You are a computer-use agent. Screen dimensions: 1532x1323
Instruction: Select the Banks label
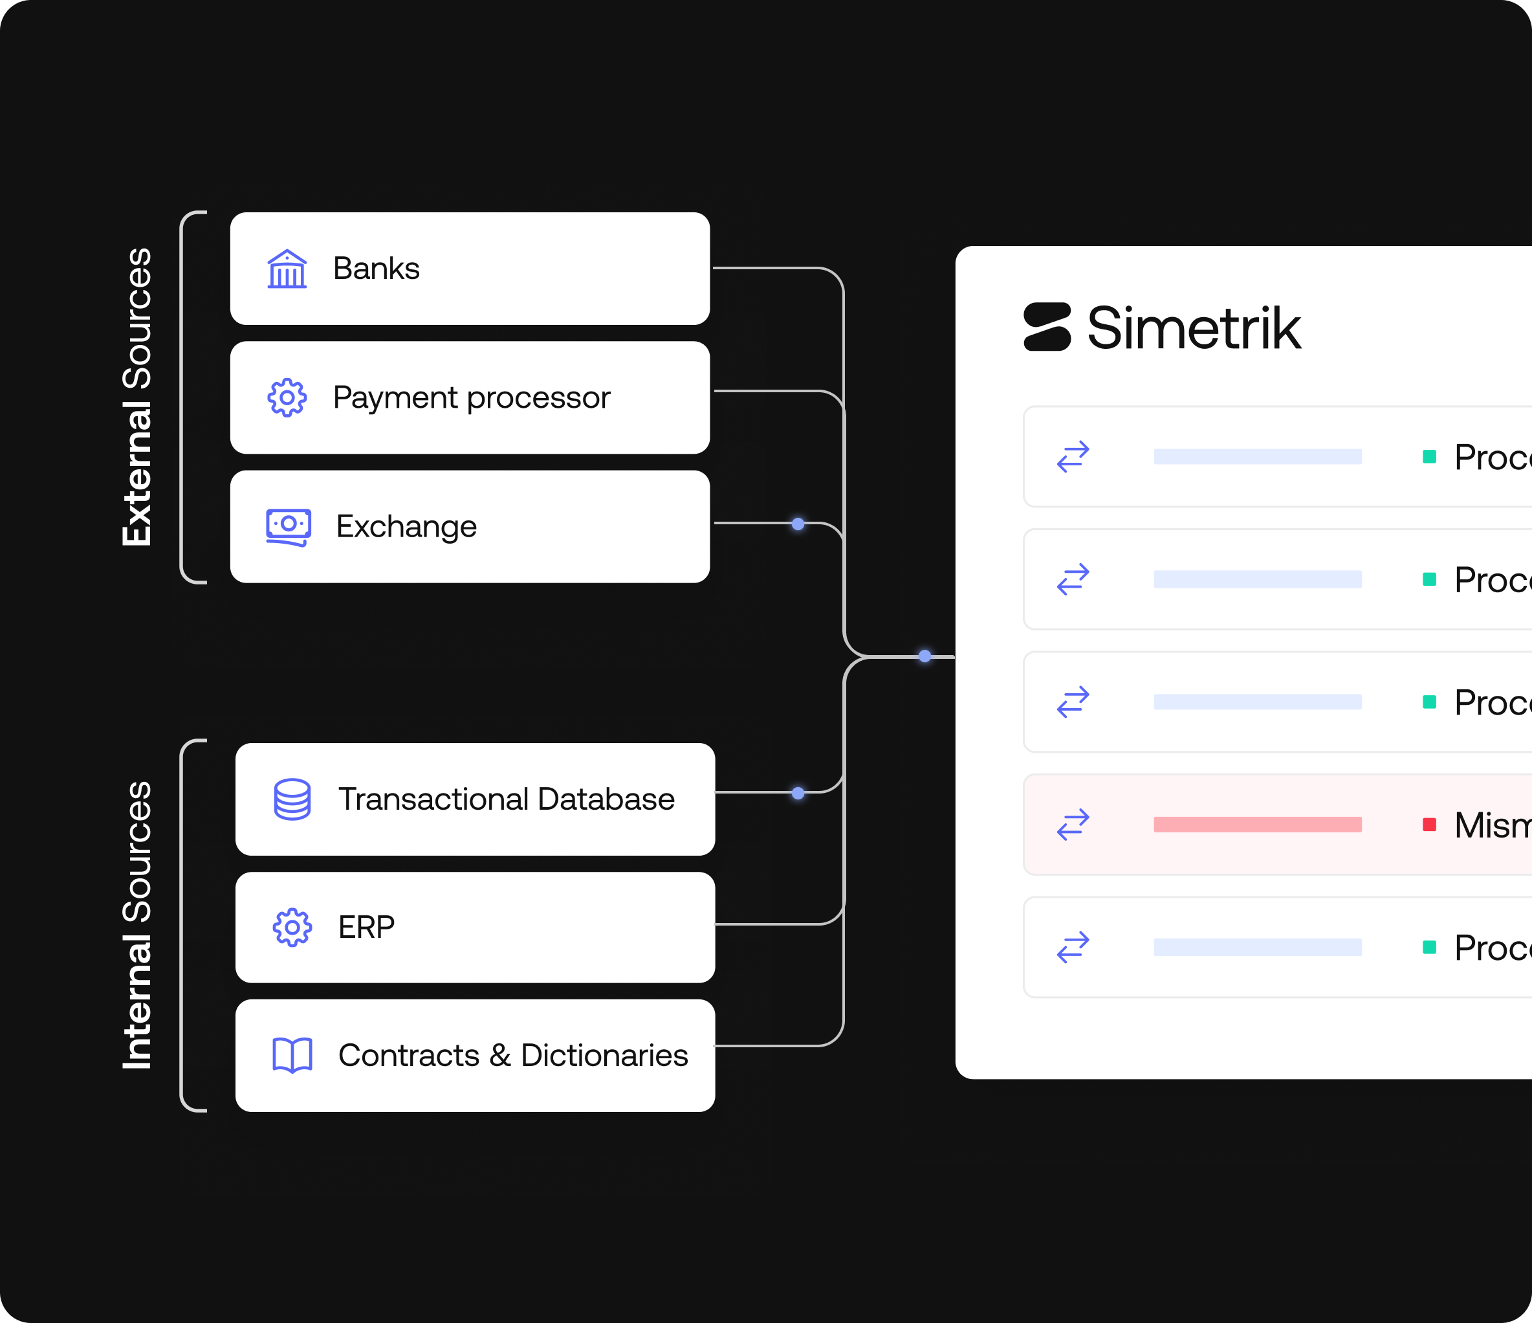click(x=377, y=269)
